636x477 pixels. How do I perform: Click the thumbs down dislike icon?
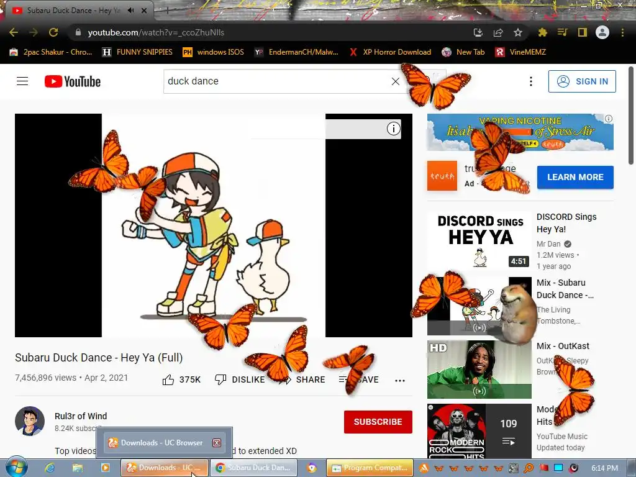click(220, 379)
